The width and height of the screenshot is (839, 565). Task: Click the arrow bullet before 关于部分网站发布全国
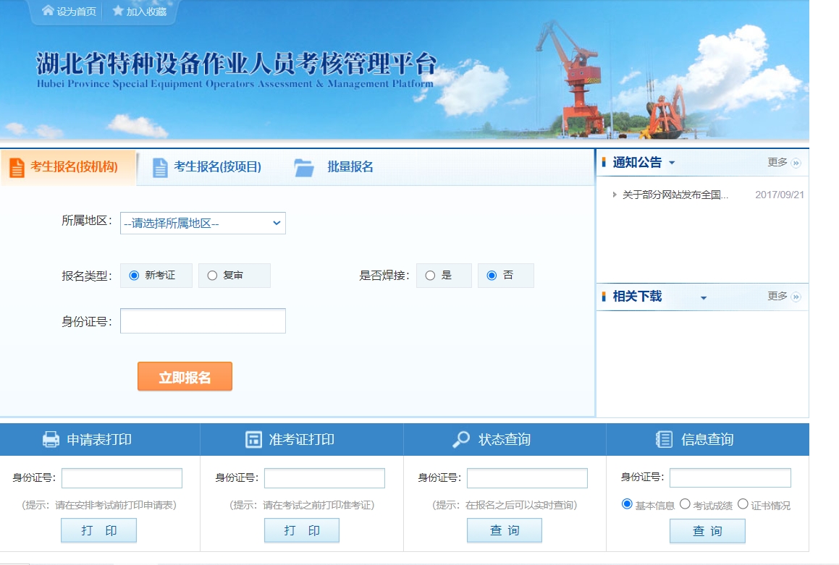tap(615, 195)
